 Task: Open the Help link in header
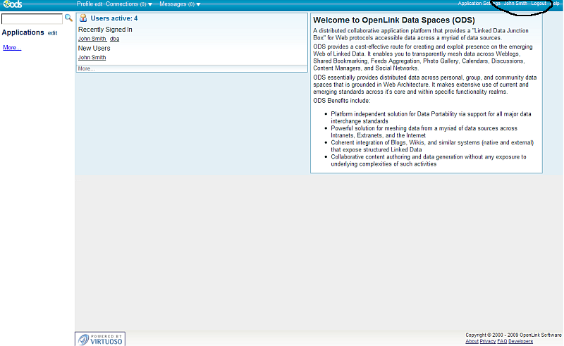pyautogui.click(x=556, y=4)
